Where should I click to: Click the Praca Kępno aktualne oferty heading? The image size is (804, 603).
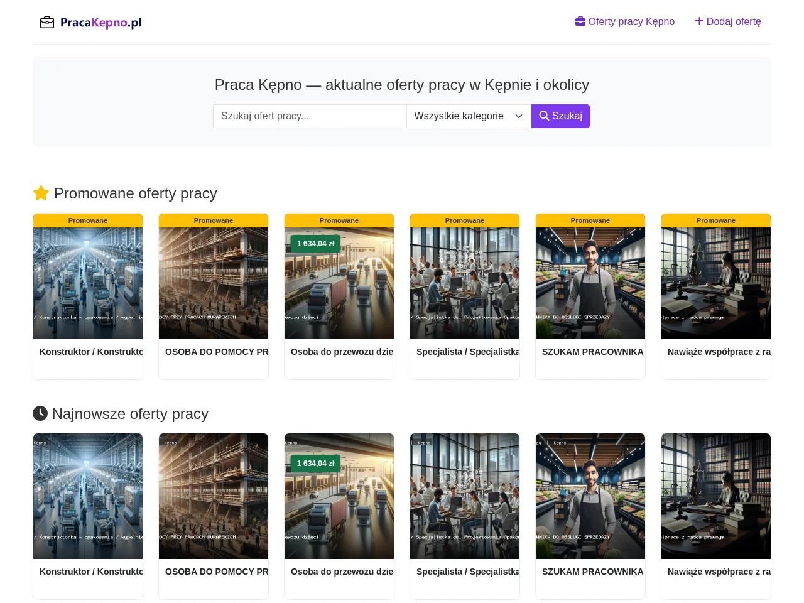pos(402,85)
